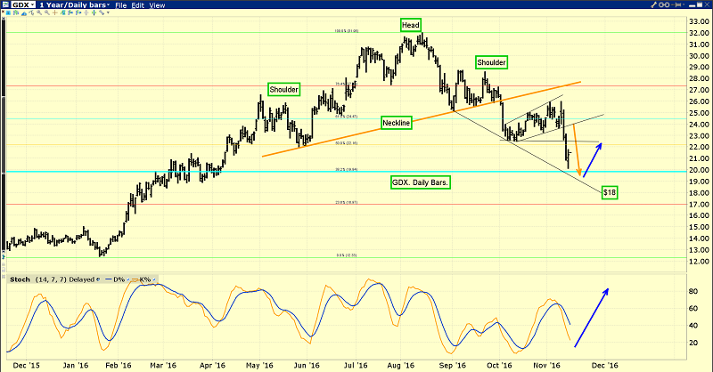Screen dimensions: 713x372
Task: Select the trendline drawing tool icon
Action: point(31,12)
